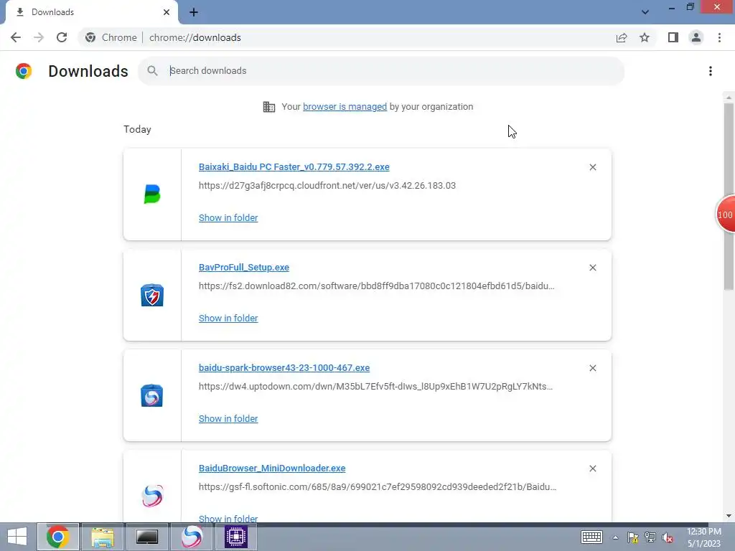Screen dimensions: 735x551
Task: Click the BaiduBrowser_MiniDownloader file icon
Action: coord(152,496)
